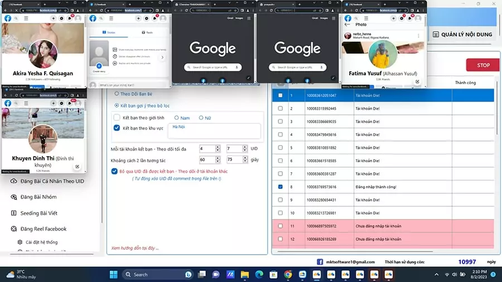Image resolution: width=502 pixels, height=282 pixels.
Task: Click Facebook logo in Akira Yesha window
Action: point(8,18)
